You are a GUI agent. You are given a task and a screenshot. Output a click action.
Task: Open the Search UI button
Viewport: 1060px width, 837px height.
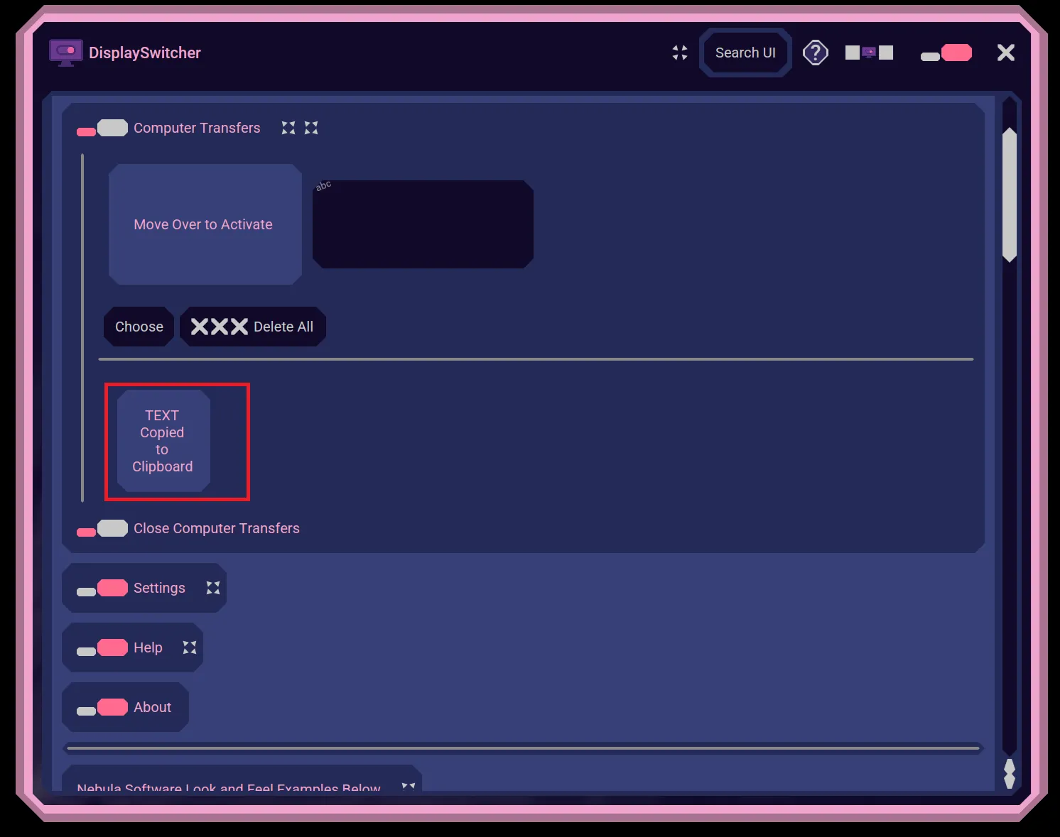coord(745,53)
